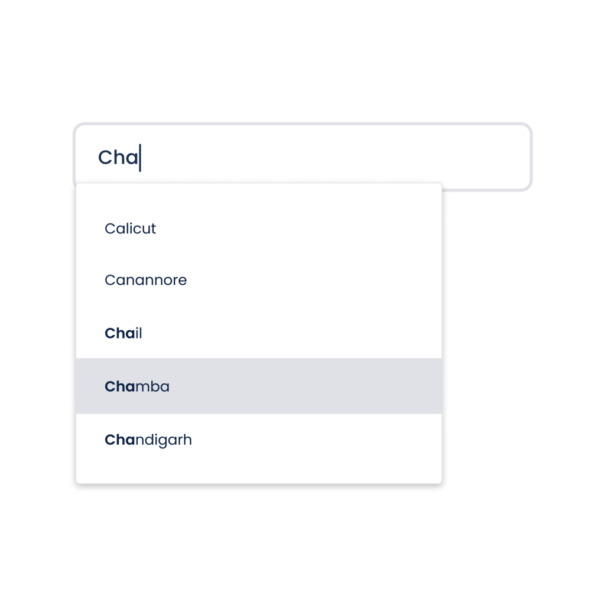Select the last suggestion, Chandigarh

(x=259, y=440)
